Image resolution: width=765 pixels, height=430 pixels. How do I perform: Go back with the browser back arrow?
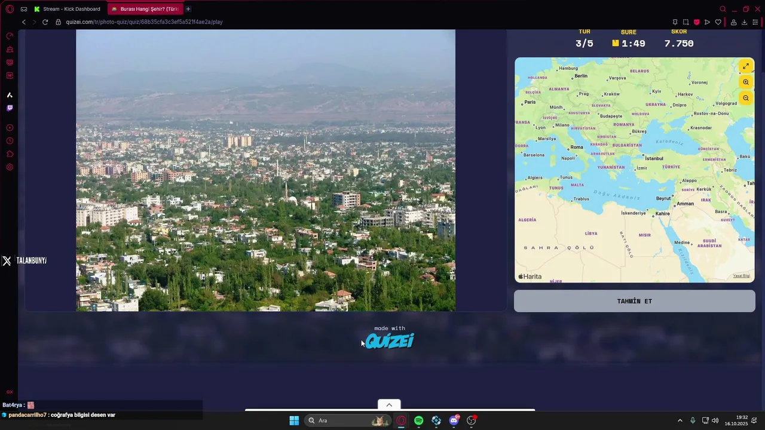[24, 22]
